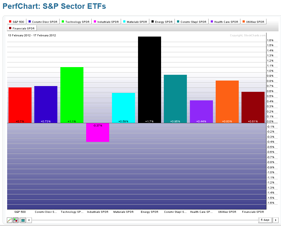The image size is (281, 226).
Task: Select the histogram bar chart mode icon
Action: 16,220
